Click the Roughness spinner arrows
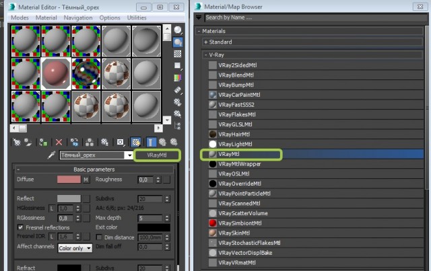431x271 pixels. (x=158, y=180)
